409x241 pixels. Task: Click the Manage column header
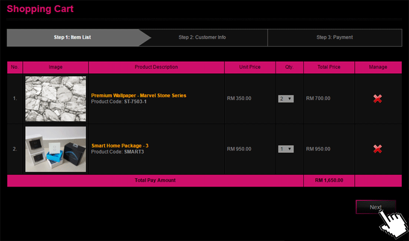pyautogui.click(x=378, y=67)
